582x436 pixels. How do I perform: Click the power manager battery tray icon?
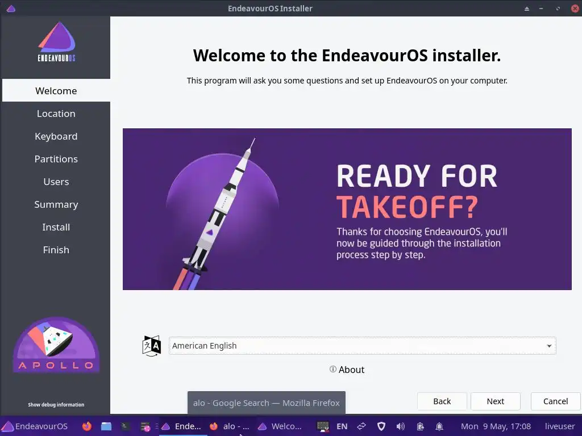(x=420, y=426)
